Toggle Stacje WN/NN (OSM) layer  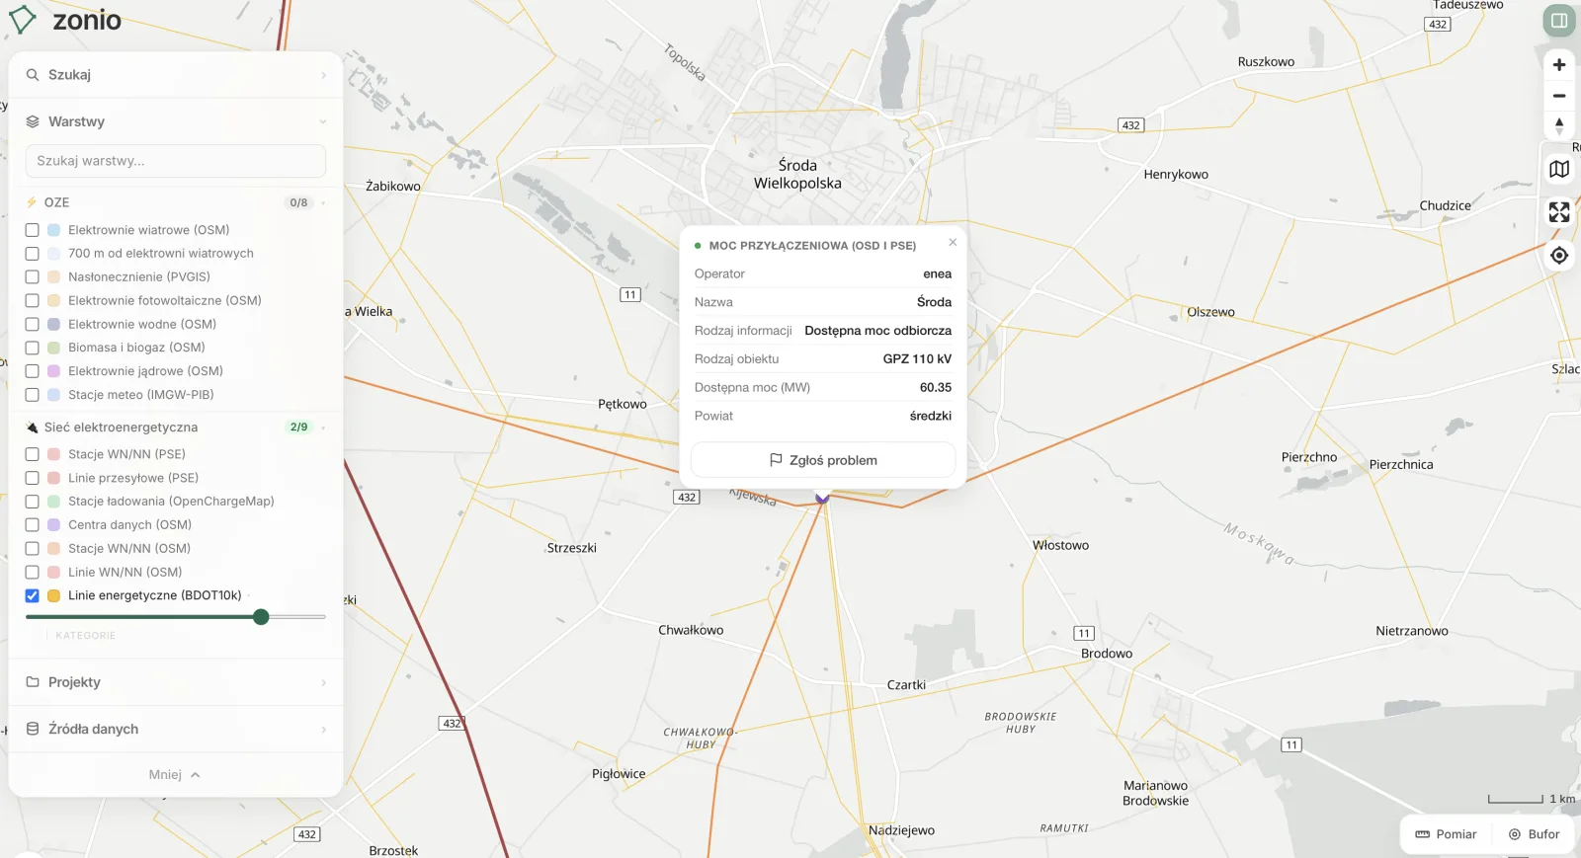pos(32,549)
